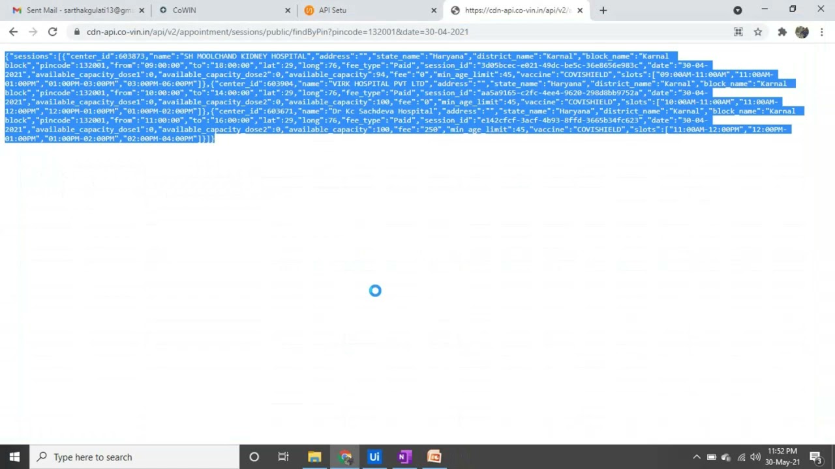Image resolution: width=835 pixels, height=469 pixels.
Task: Click "SH MOOLCHAND KIDNEY HOSPITAL" text
Action: point(245,56)
